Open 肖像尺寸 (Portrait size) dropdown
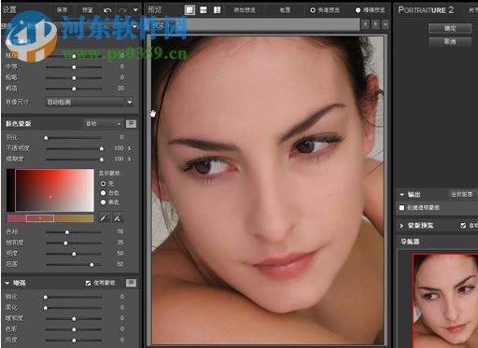 90,102
